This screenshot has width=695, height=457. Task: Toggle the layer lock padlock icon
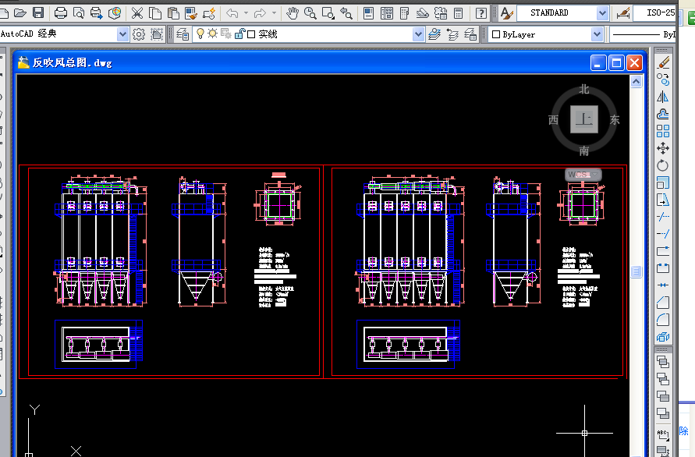coord(239,34)
